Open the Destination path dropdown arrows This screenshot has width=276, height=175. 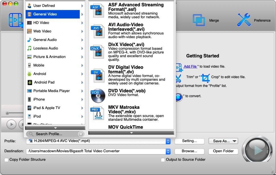click(168, 151)
